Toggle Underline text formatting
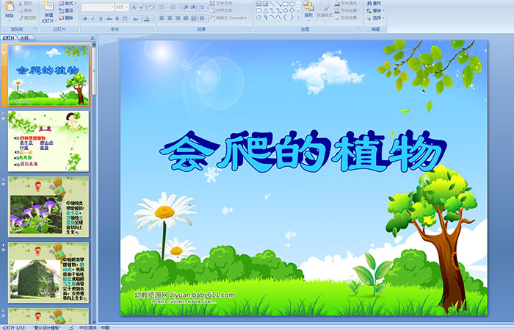The image size is (514, 330). [x=101, y=18]
